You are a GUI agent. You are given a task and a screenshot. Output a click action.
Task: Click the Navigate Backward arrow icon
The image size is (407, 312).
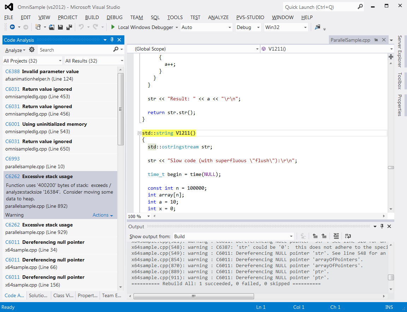12,27
